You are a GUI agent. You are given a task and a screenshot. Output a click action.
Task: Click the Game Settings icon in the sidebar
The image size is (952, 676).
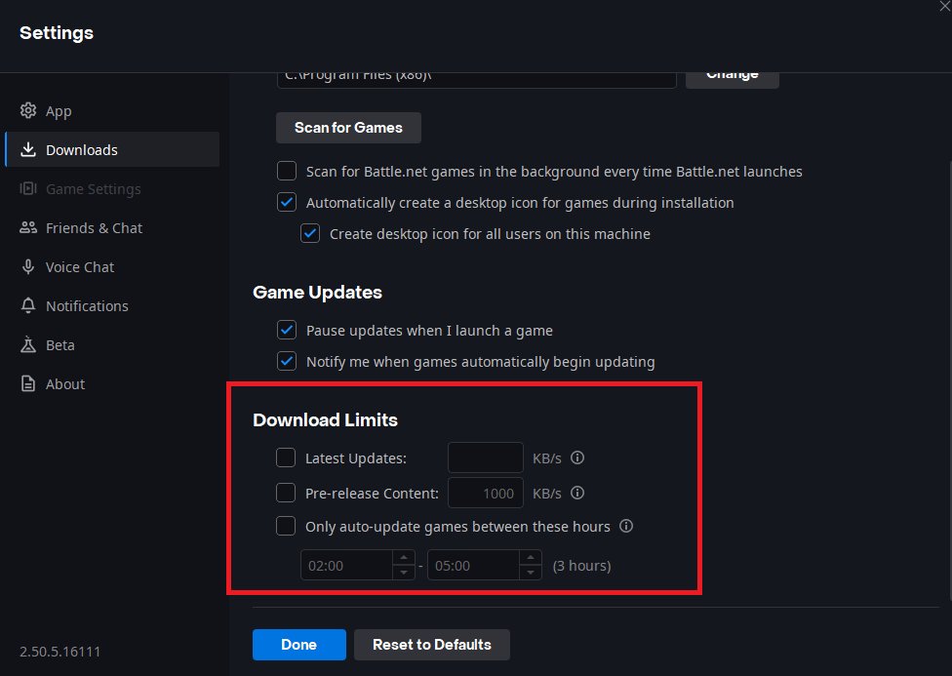coord(28,188)
